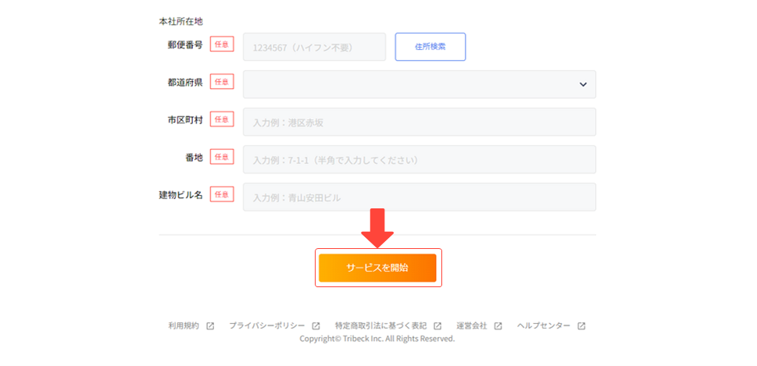Click the 任意 badge next to 都道府県
The width and height of the screenshot is (757, 366).
222,81
